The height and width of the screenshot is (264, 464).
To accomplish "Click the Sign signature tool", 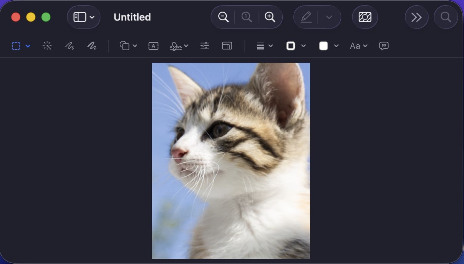I will (176, 46).
